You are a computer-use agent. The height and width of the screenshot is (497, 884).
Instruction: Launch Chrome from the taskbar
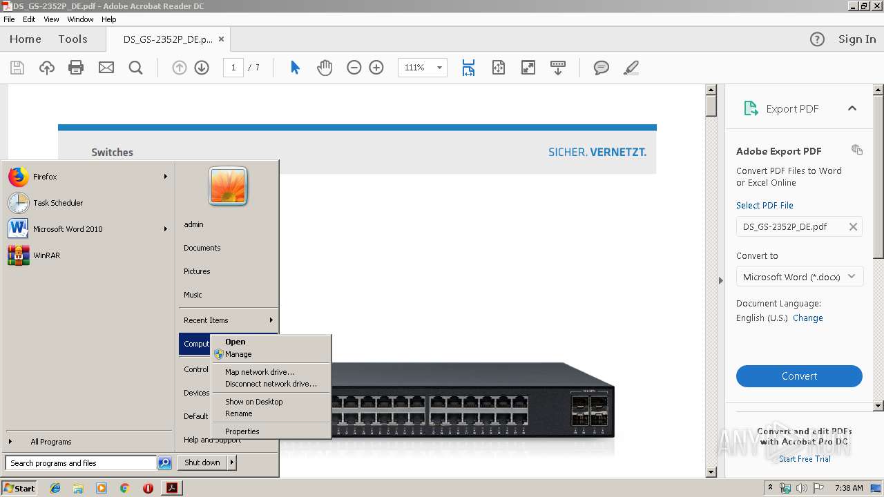click(x=124, y=488)
